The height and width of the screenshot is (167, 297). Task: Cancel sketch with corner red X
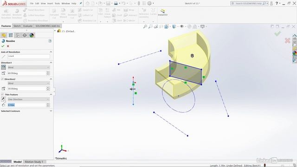coord(288,40)
